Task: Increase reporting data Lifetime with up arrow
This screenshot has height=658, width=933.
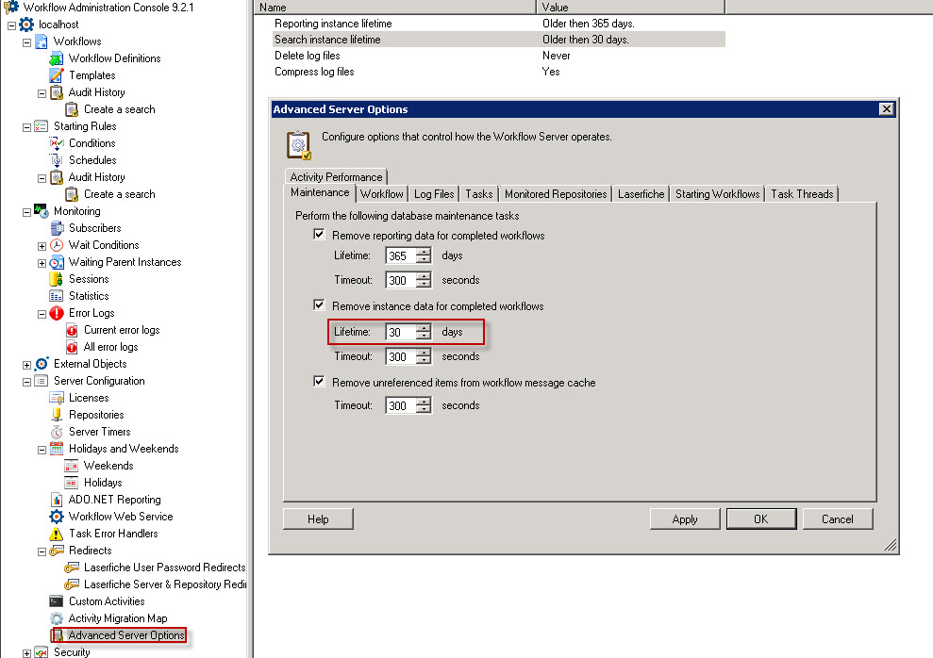Action: point(424,252)
